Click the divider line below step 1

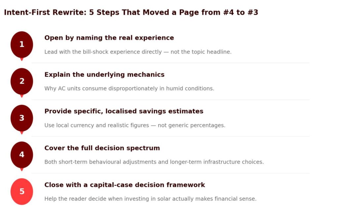coord(170,63)
